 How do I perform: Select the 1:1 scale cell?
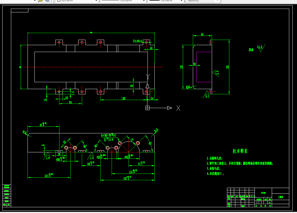tap(270, 203)
